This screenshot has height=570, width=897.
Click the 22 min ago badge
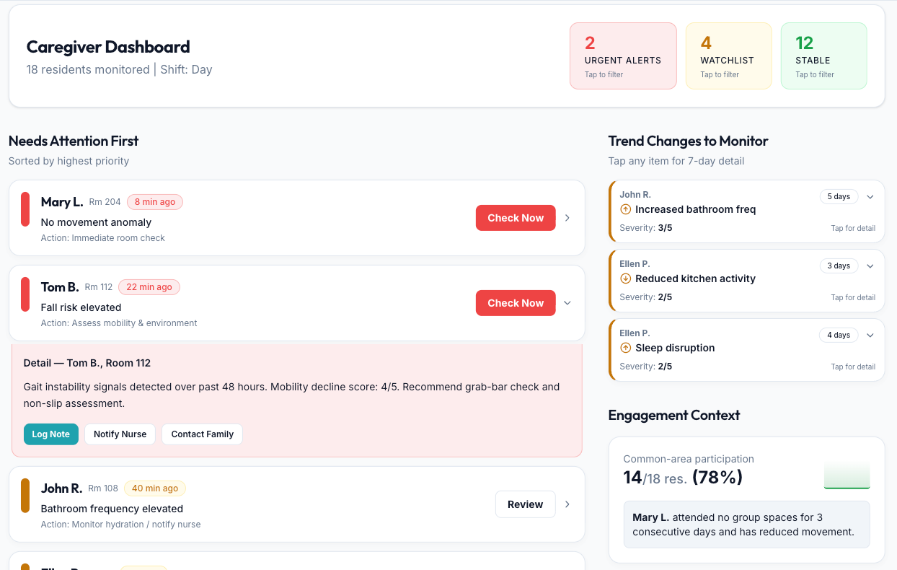[149, 287]
